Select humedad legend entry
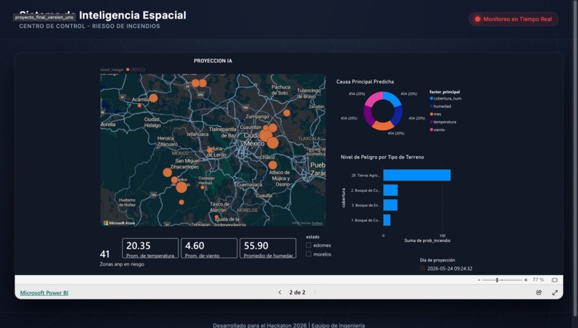The image size is (578, 328). [440, 106]
